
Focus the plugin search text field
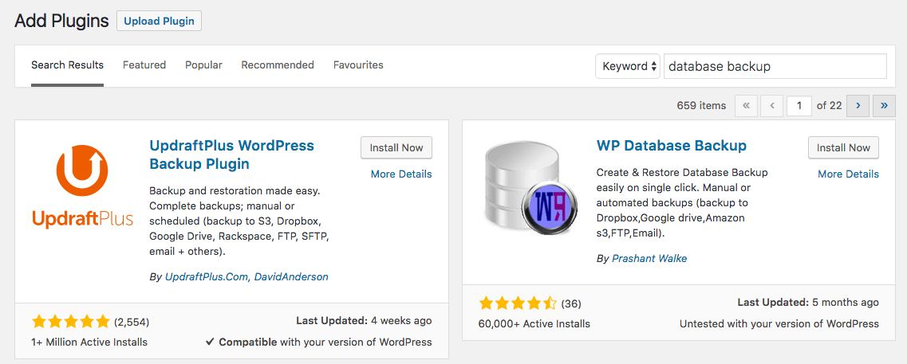point(775,66)
